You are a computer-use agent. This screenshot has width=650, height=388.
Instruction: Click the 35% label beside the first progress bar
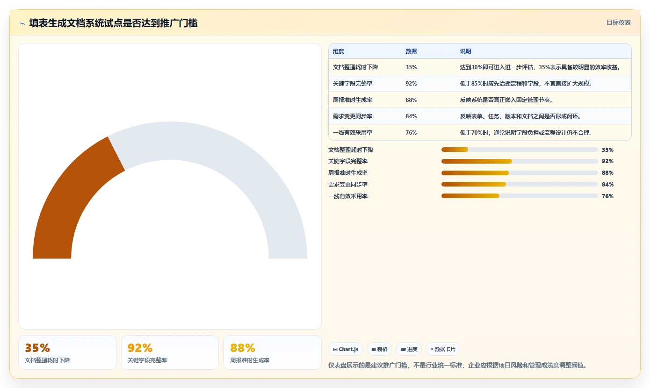607,150
